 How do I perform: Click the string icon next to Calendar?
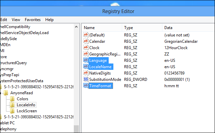[x=86, y=41]
